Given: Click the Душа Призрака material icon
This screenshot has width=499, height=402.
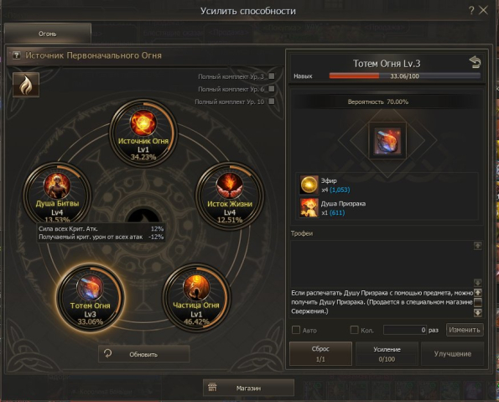Looking at the screenshot, I should (309, 207).
